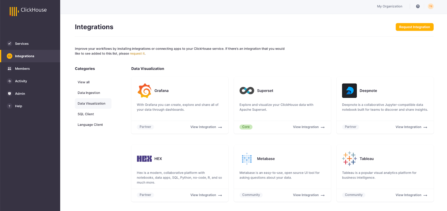The height and width of the screenshot is (211, 447).
Task: Click the Grafana logo icon
Action: (144, 91)
